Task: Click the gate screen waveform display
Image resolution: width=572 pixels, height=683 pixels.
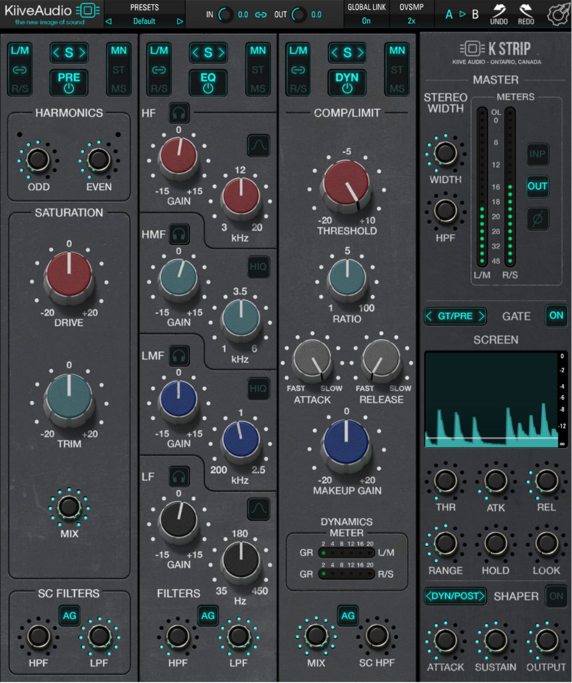Action: [491, 400]
